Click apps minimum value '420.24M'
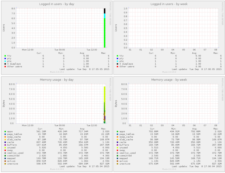 (62, 131)
